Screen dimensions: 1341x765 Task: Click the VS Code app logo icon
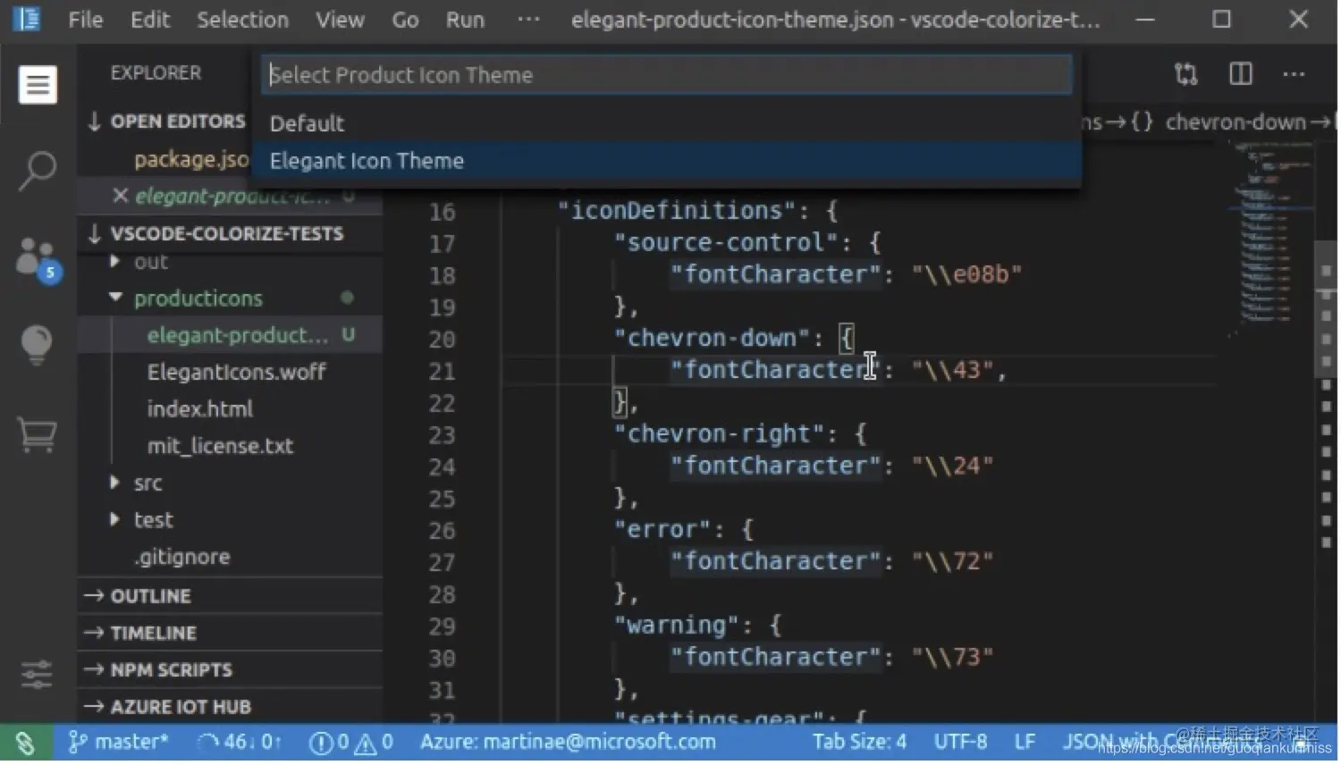point(26,19)
